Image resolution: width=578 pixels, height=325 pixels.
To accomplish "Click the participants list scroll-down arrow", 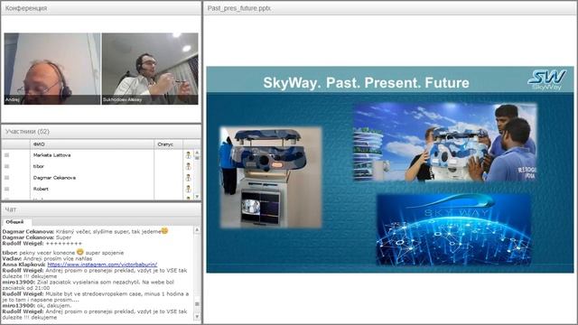I will pyautogui.click(x=197, y=197).
